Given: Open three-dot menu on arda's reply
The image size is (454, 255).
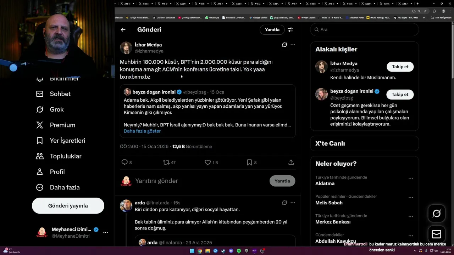Looking at the screenshot, I should click(x=293, y=203).
